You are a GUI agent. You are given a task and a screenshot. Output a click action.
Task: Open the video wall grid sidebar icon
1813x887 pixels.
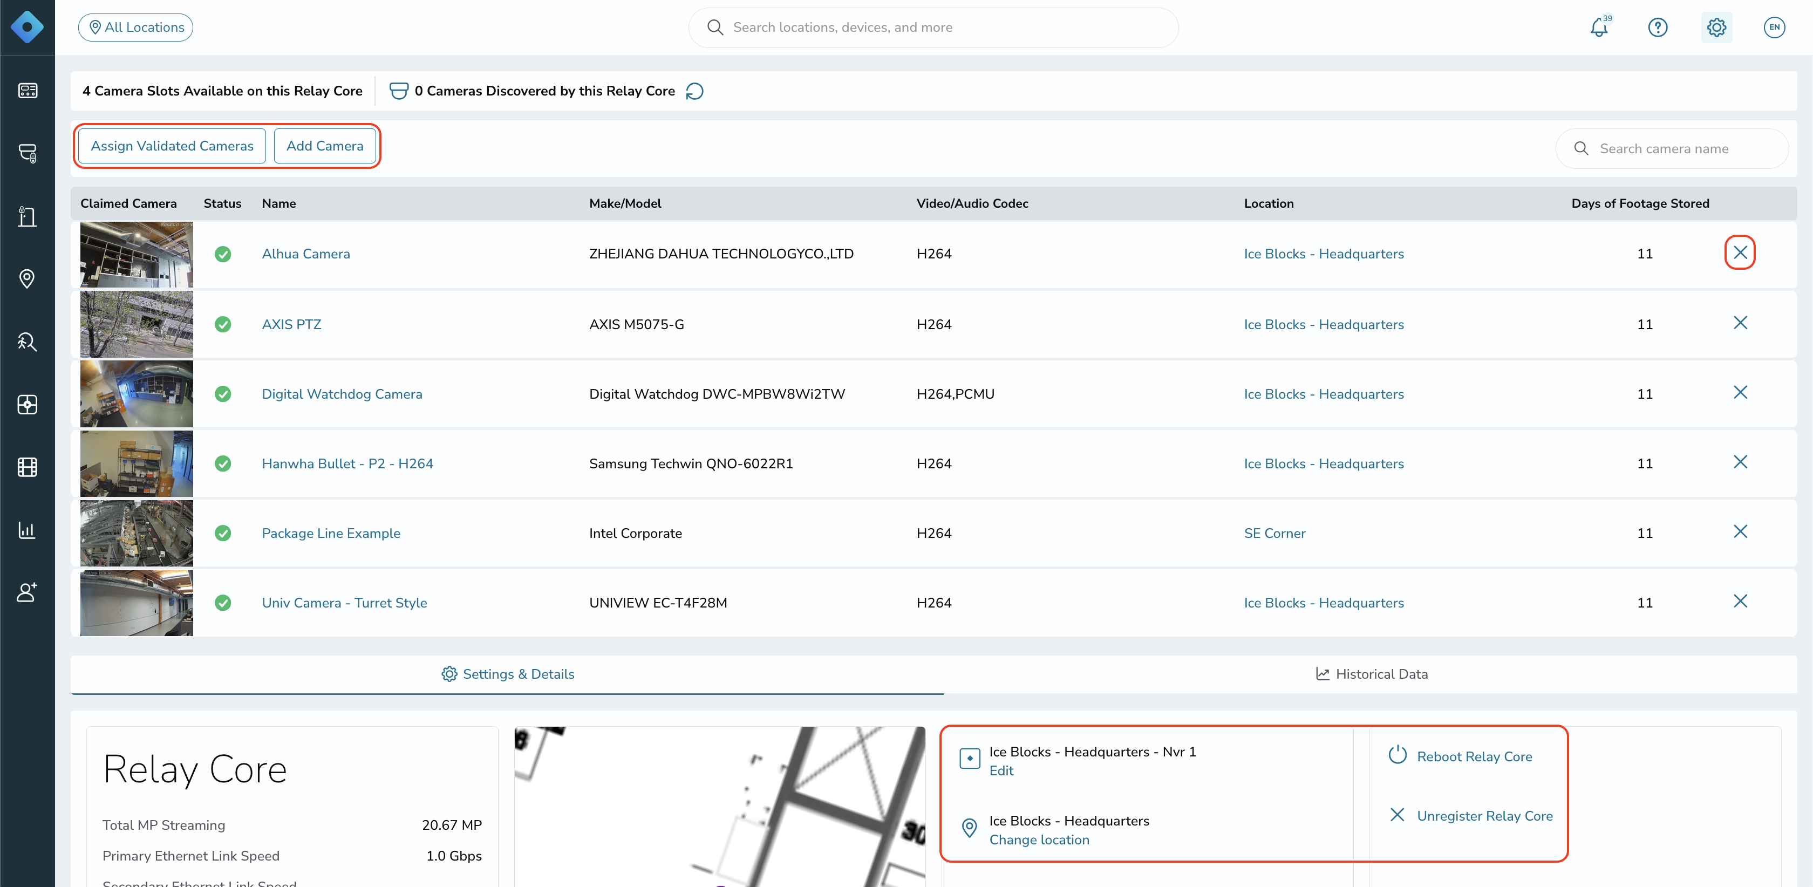pyautogui.click(x=28, y=467)
